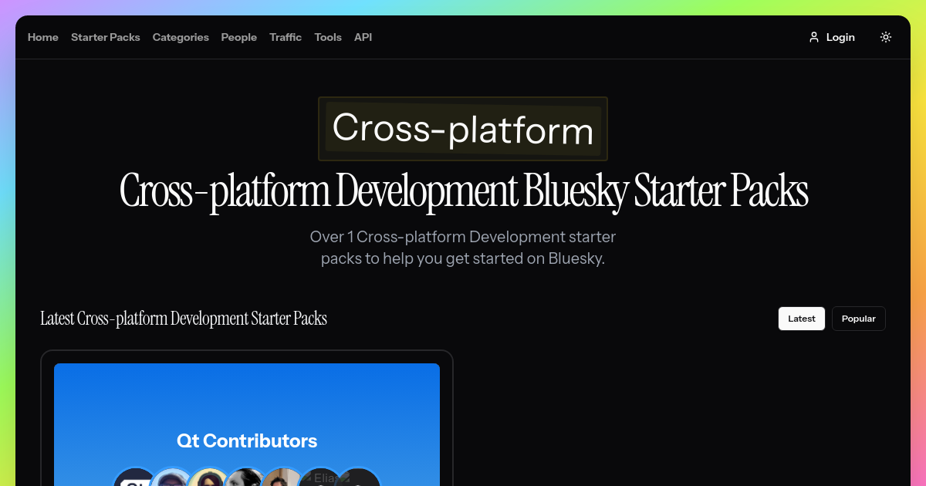Click the rightmost dark contributor avatar
The width and height of the screenshot is (926, 486).
[x=357, y=480]
